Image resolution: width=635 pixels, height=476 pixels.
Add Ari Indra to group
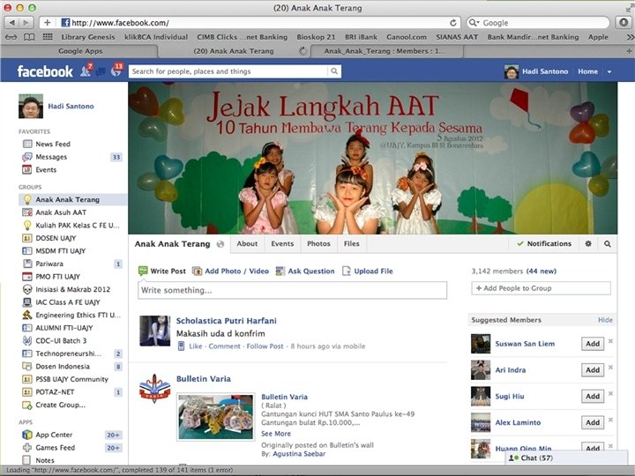[x=593, y=370]
